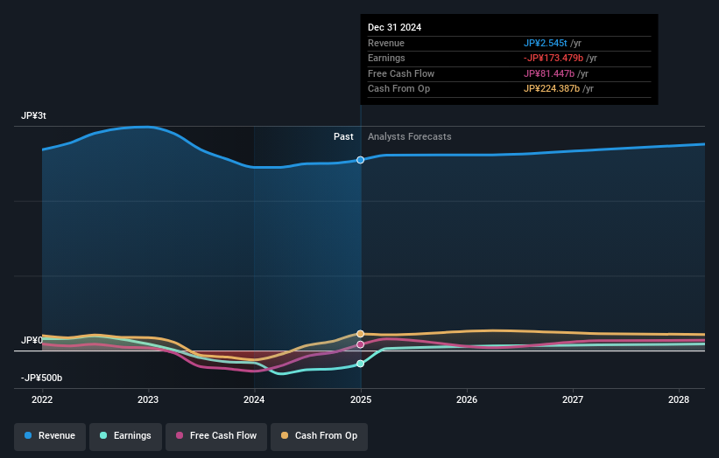Screen dimensions: 719x458
Task: Click the 2028 x-axis label
Action: point(679,399)
